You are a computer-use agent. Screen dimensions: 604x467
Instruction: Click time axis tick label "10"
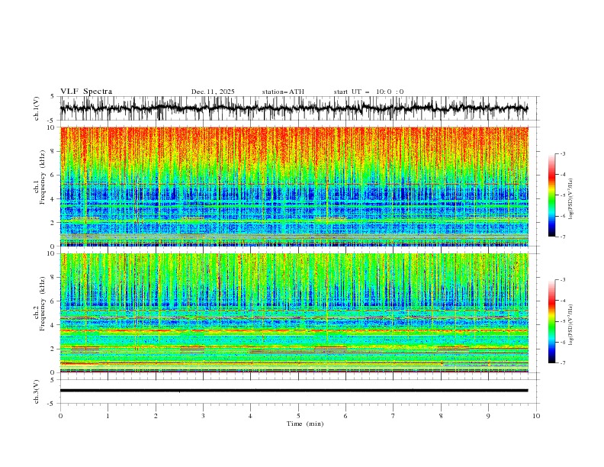pos(536,416)
